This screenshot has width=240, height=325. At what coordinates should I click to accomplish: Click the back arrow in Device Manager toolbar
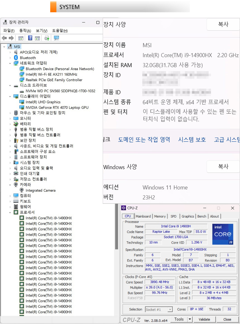(x=4, y=38)
